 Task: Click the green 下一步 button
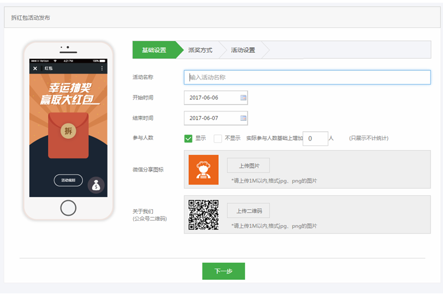coord(223,271)
